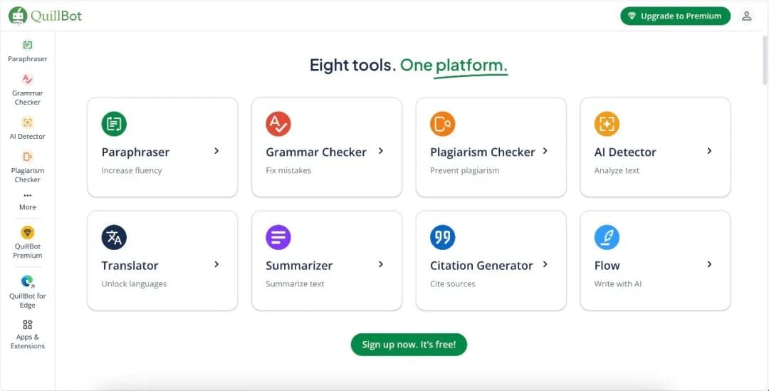
Task: Open the Grammar Checker card title
Action: point(315,152)
